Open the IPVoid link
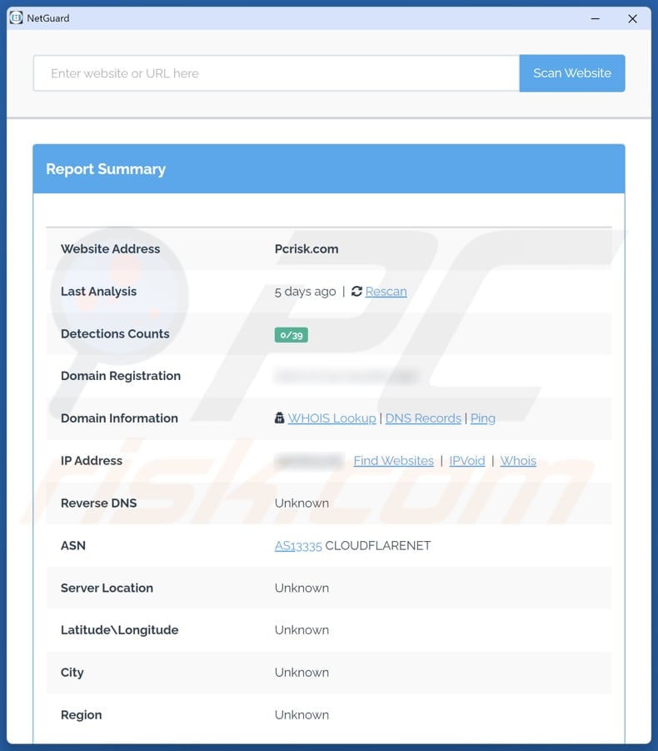Screen dimensions: 658x751 (466, 461)
